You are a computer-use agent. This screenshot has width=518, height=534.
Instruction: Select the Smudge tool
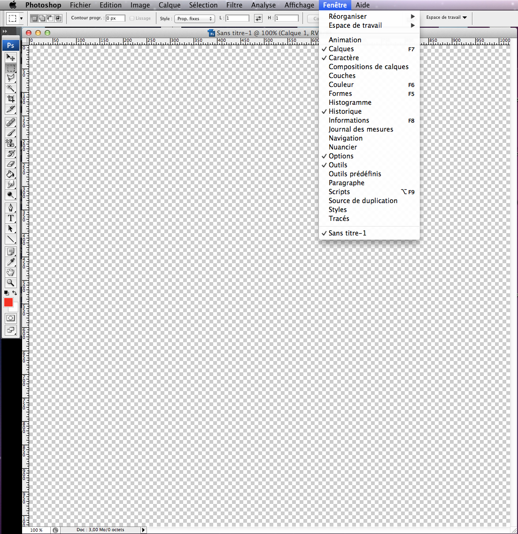click(10, 184)
